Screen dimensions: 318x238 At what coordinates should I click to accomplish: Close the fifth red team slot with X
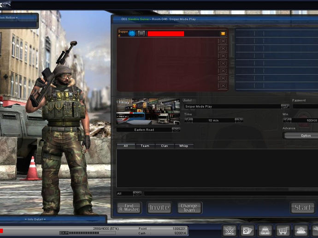pos(223,63)
